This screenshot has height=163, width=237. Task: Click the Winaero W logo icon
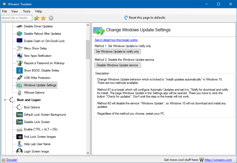[202, 160]
